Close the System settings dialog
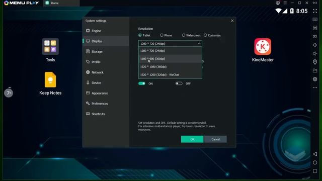 [232, 21]
